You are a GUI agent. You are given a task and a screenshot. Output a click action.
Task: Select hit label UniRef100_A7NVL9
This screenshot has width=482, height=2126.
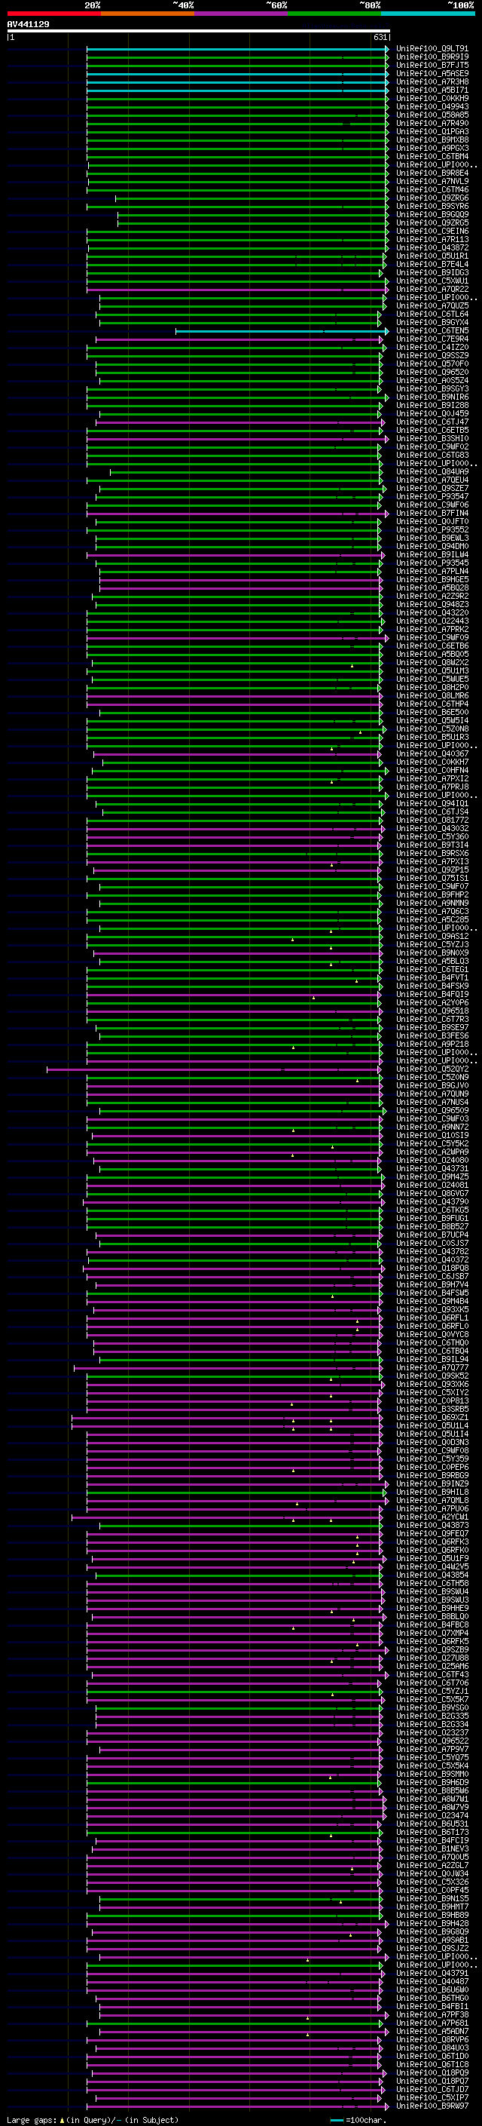(432, 182)
